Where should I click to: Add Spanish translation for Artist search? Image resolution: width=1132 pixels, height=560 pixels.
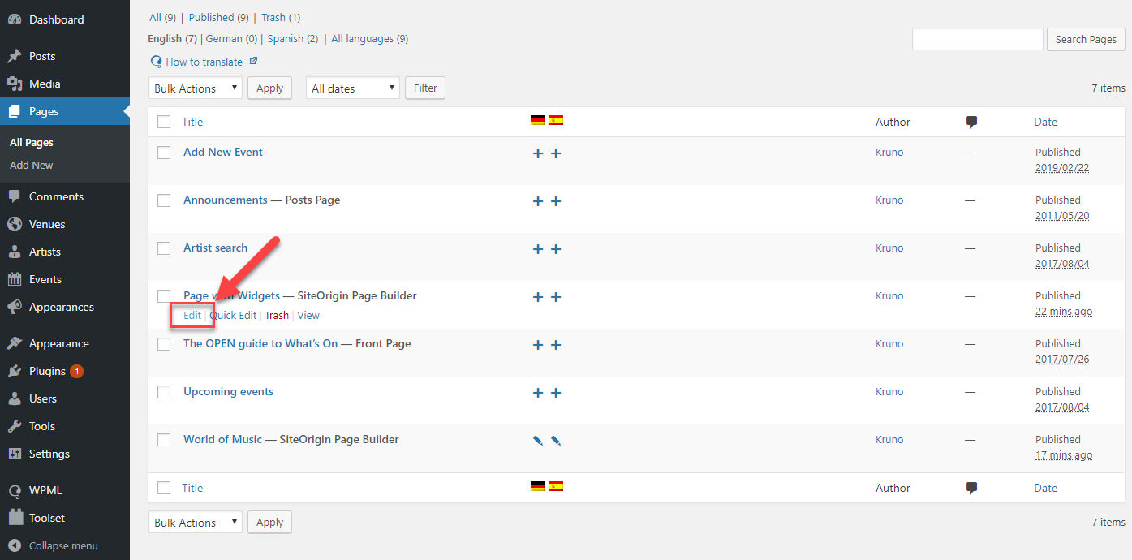point(556,249)
